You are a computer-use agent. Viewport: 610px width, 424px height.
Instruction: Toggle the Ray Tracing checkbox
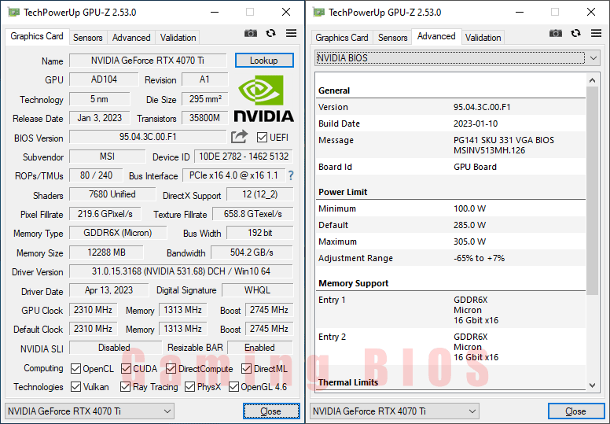click(x=125, y=386)
